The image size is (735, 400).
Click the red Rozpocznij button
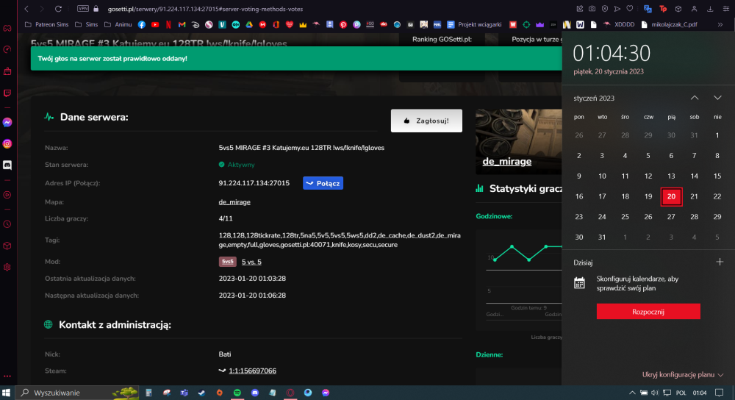point(648,312)
